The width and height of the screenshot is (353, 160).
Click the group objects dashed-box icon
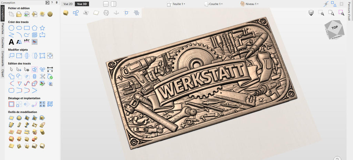point(34,70)
